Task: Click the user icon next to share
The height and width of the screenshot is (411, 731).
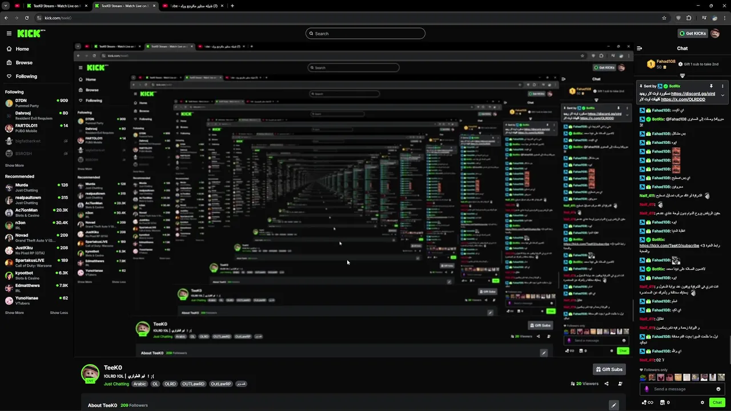Action: pyautogui.click(x=620, y=384)
